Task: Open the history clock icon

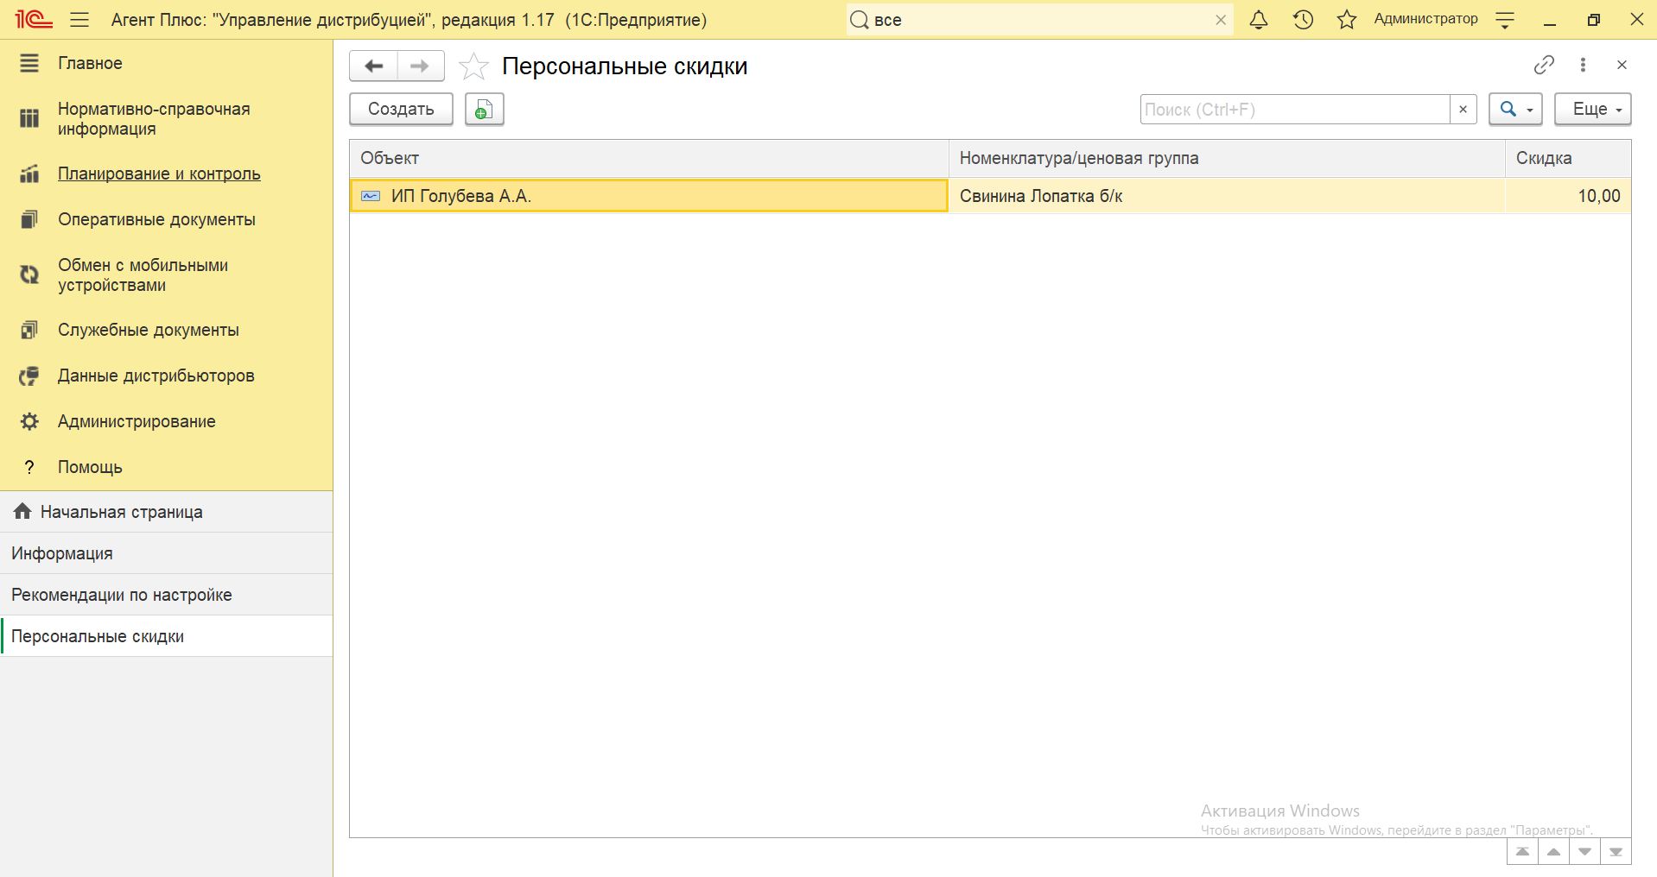Action: [1303, 20]
